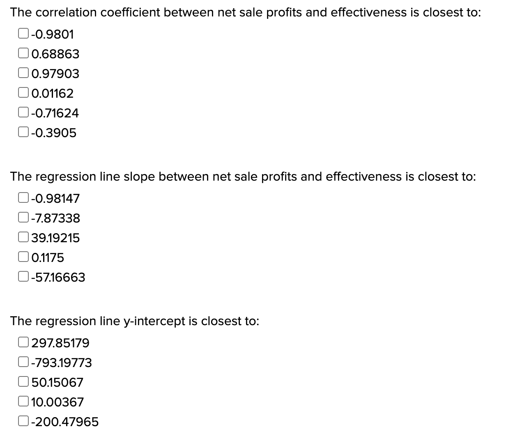Image resolution: width=506 pixels, height=436 pixels.
Task: Select the -0.3905 checkbox
Action: coord(23,131)
